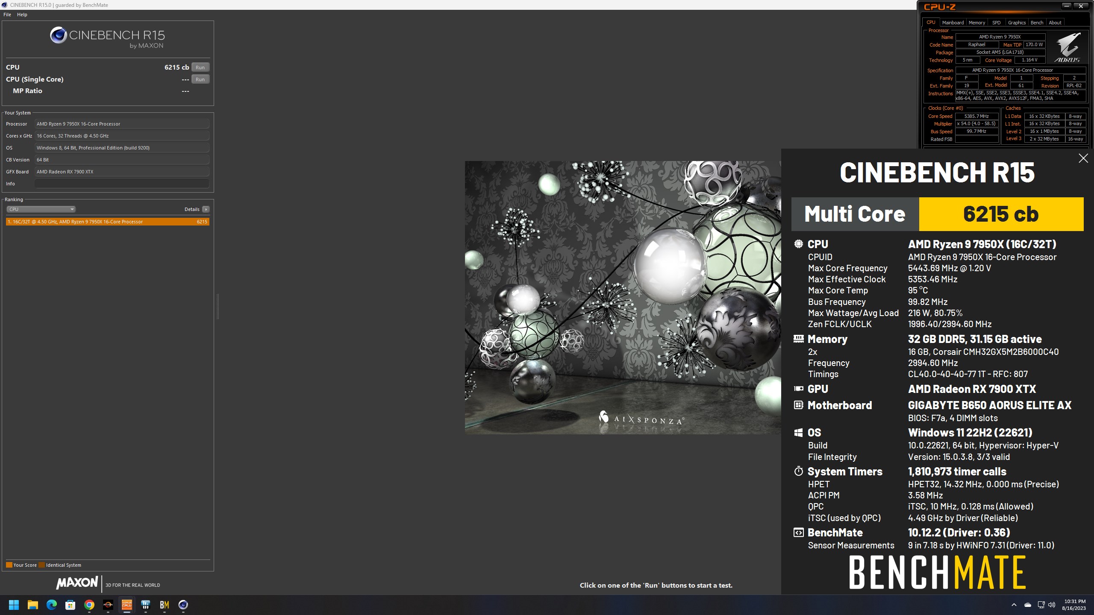
Task: Click the Processor field in Your System
Action: (x=122, y=124)
